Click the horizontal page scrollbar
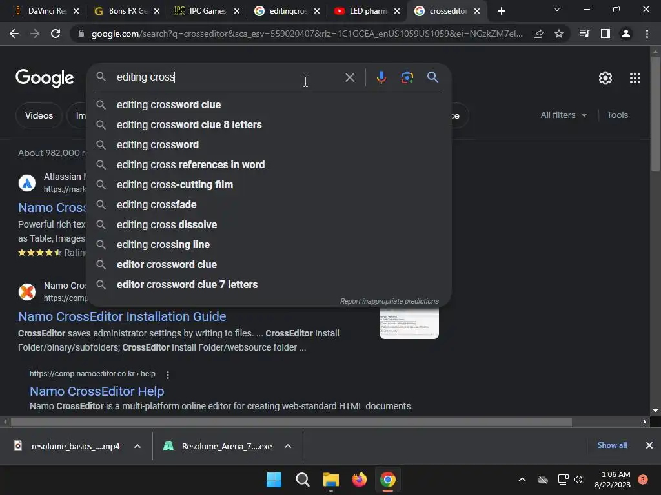The image size is (661, 495). tap(291, 422)
